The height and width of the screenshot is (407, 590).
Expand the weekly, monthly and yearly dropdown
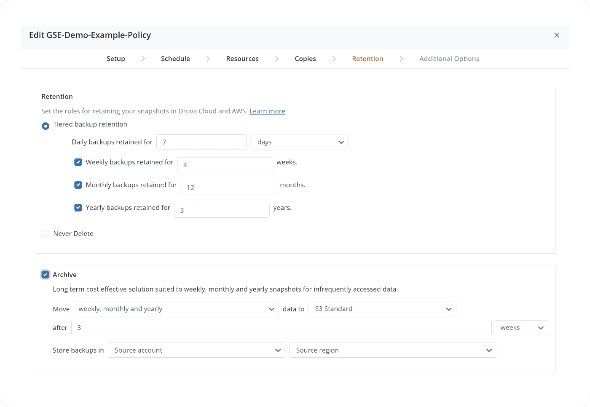click(175, 309)
